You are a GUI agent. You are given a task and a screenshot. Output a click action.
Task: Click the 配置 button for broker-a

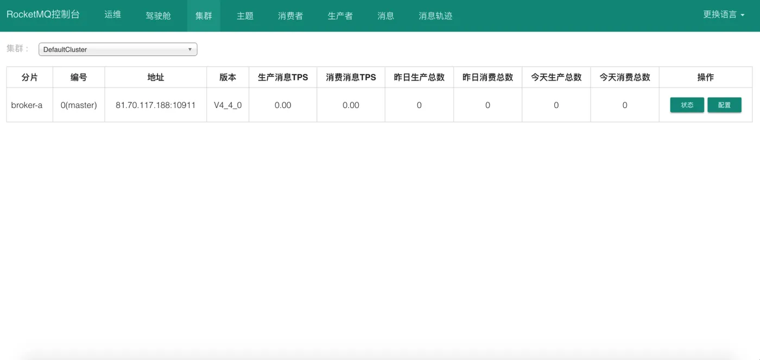coord(724,105)
